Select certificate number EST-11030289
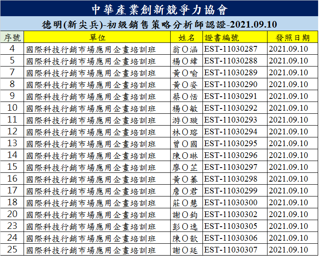Viewport: 319px width, 256px height. point(231,73)
